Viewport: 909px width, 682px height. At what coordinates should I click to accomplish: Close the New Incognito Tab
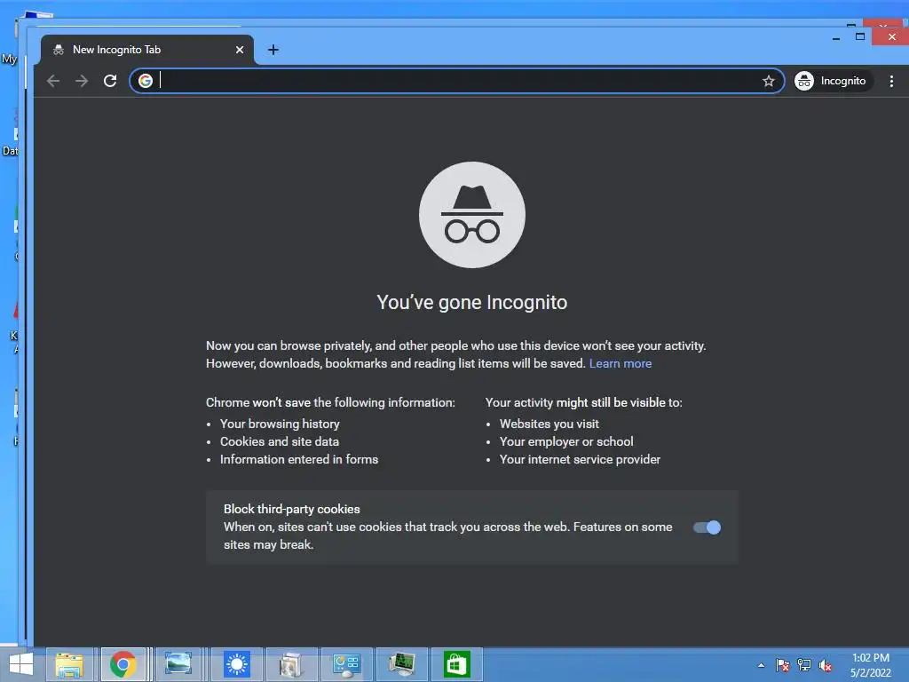point(240,50)
